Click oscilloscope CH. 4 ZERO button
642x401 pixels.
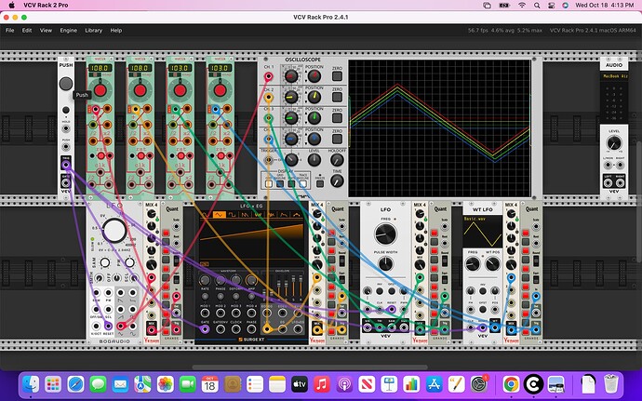click(337, 139)
